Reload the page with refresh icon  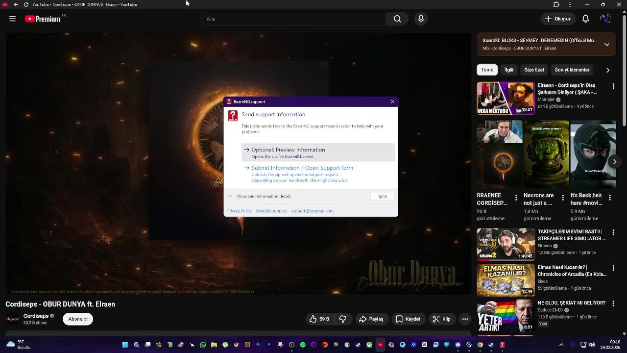coord(26,4)
